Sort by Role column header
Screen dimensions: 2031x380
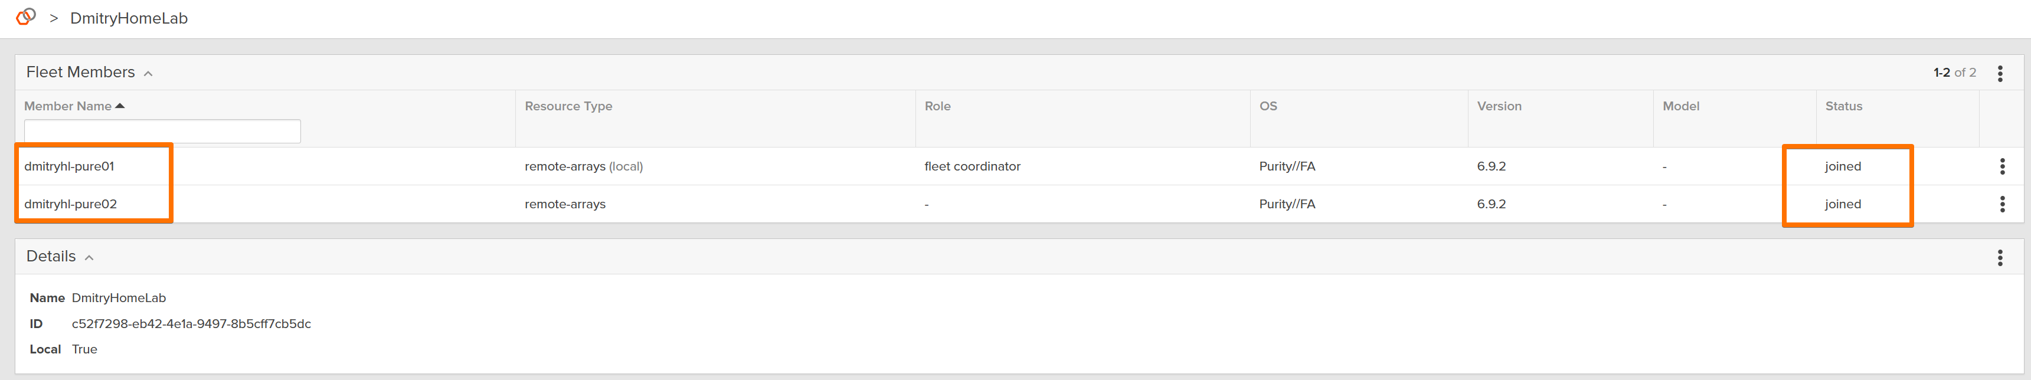click(937, 106)
